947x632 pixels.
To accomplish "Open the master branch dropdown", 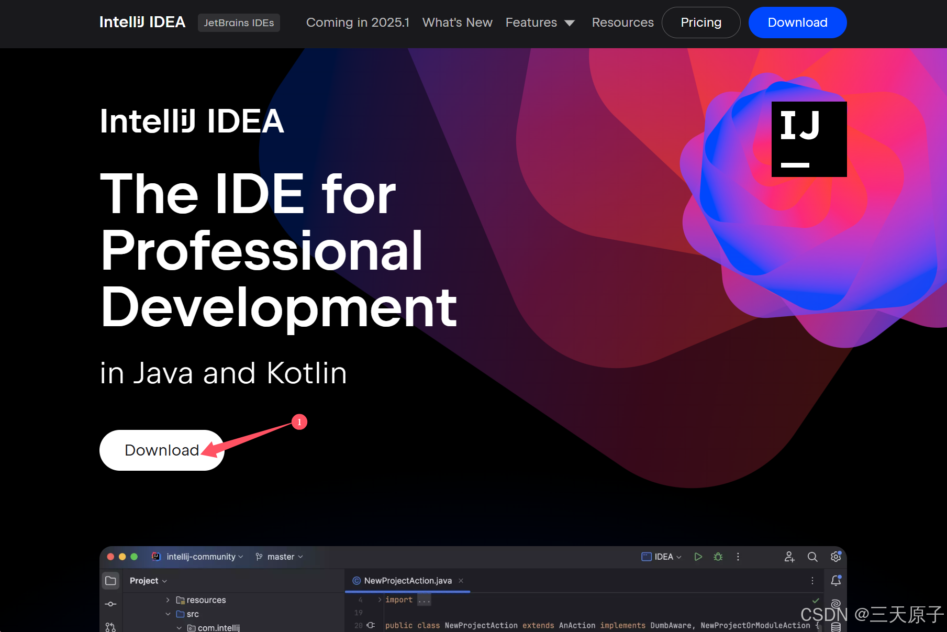I will 285,557.
